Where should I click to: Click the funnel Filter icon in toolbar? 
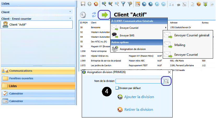coord(123,4)
